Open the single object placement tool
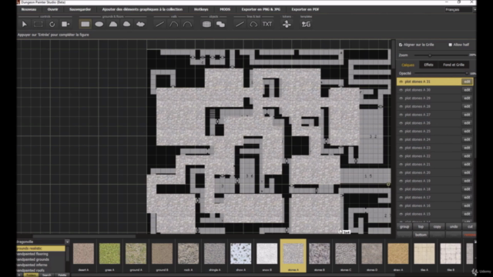The height and width of the screenshot is (277, 493). point(206,24)
